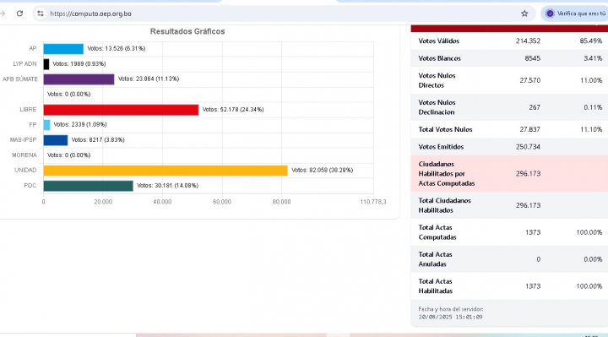
Task: Select 'Ciudadanos Habilitados por Actas Computadas' label
Action: point(447,174)
